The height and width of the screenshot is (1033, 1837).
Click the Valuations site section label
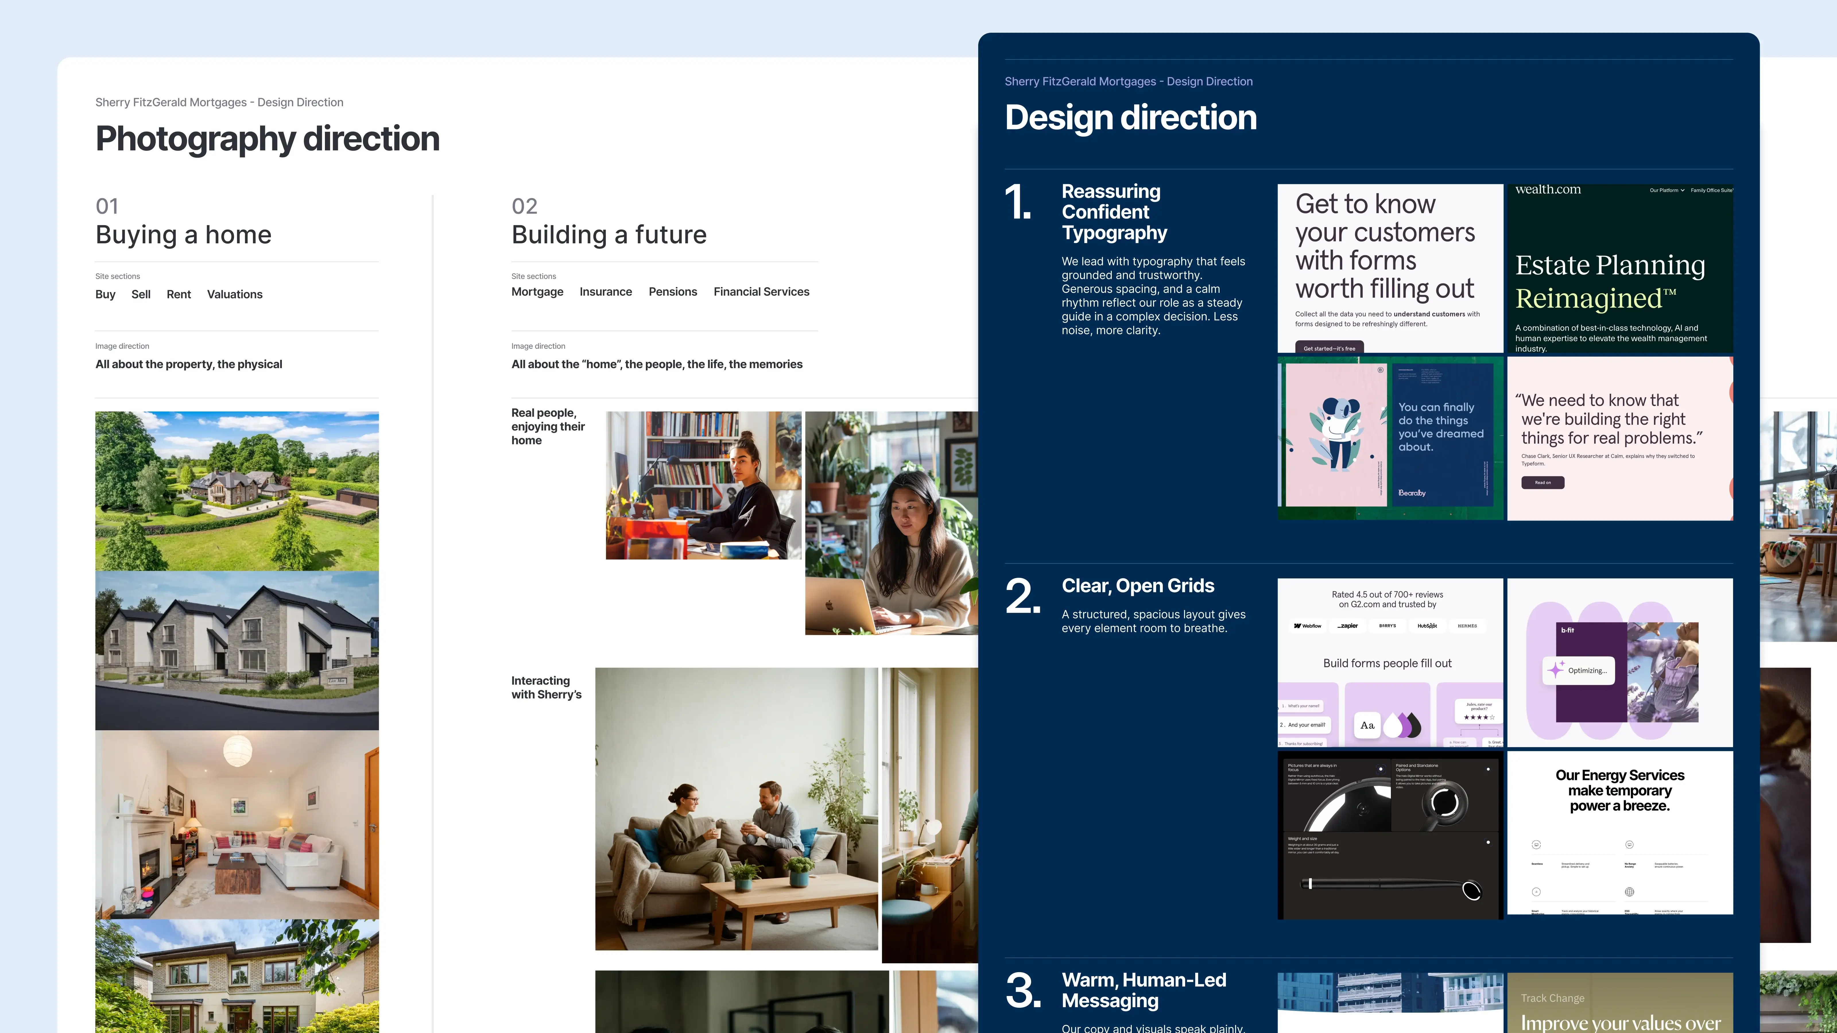pos(235,294)
